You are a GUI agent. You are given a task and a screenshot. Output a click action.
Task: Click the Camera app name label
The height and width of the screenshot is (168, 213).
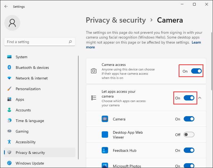click(x=119, y=119)
